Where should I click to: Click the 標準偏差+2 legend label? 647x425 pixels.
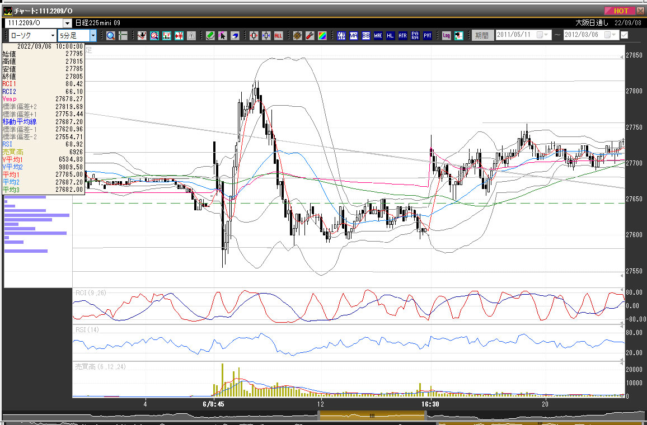point(20,107)
